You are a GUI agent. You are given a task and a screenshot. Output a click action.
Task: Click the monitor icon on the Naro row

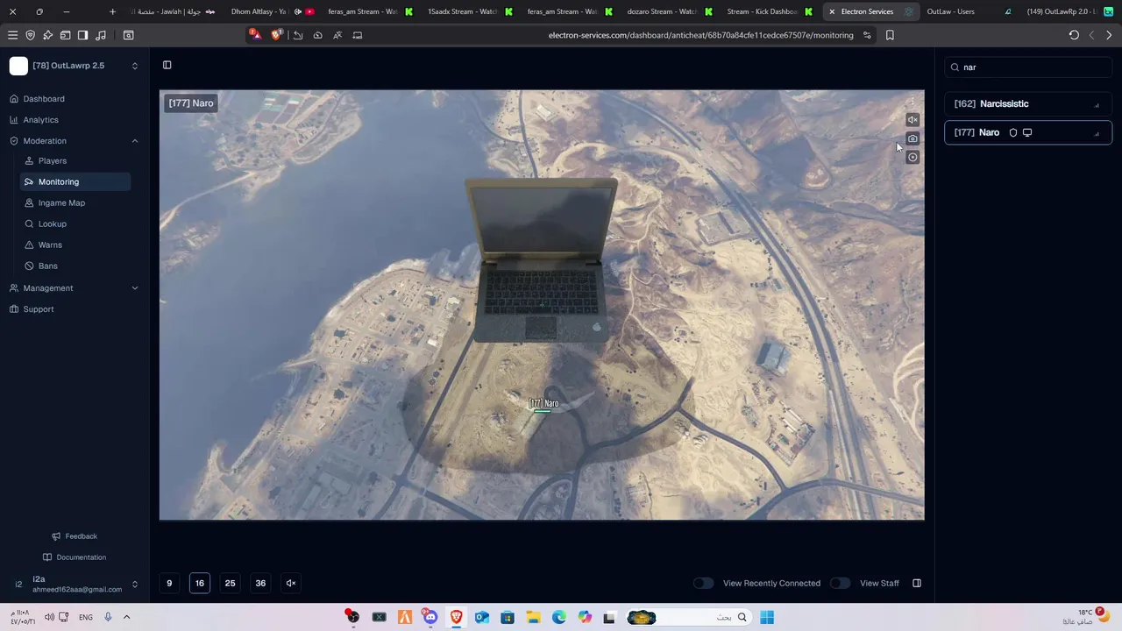coord(1027,132)
